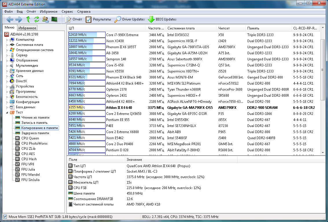328x222 pixels.
Task: Select Чтение из памяти test
Action: click(x=35, y=117)
